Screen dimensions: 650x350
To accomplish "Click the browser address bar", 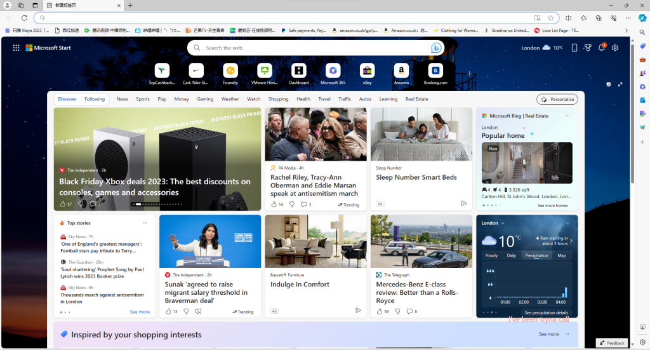I will pyautogui.click(x=286, y=18).
